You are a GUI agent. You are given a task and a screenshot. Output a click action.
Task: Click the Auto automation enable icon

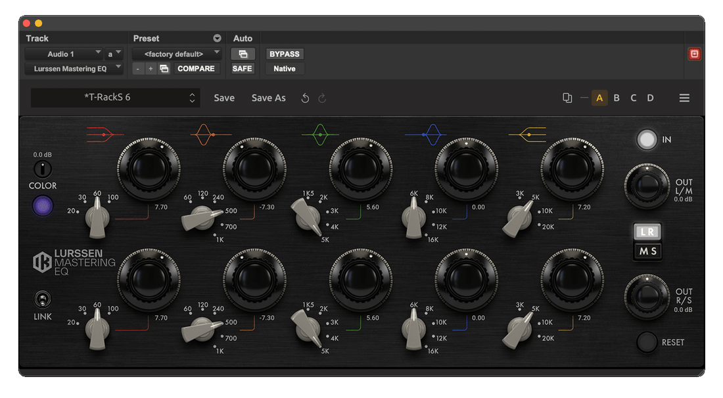click(243, 54)
